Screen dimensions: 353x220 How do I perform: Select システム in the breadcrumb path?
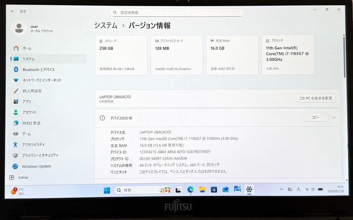point(105,25)
